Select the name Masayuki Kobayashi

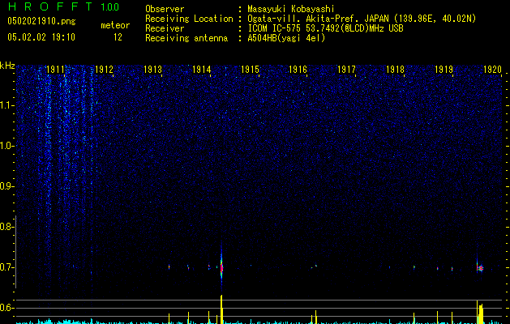tap(291, 9)
